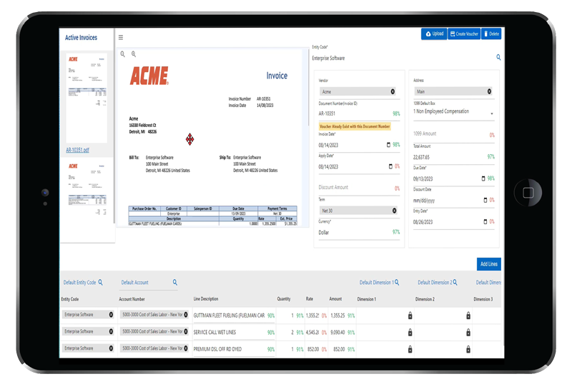The width and height of the screenshot is (572, 389).
Task: Click the Line Description column header
Action: (x=206, y=298)
